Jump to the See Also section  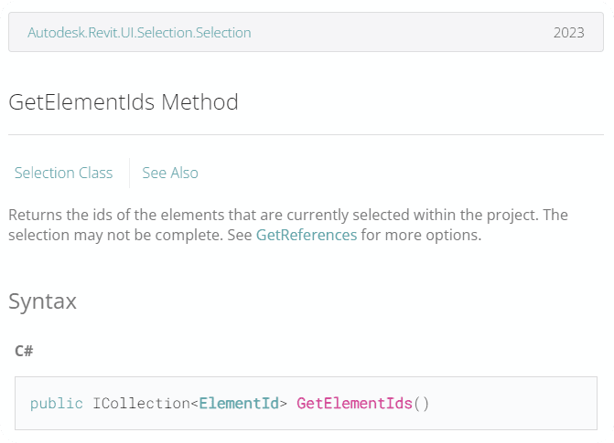pos(170,173)
